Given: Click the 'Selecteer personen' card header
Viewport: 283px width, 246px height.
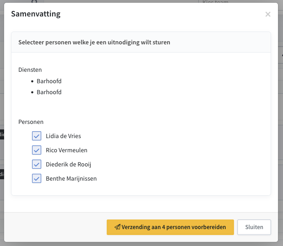Looking at the screenshot, I should 141,42.
